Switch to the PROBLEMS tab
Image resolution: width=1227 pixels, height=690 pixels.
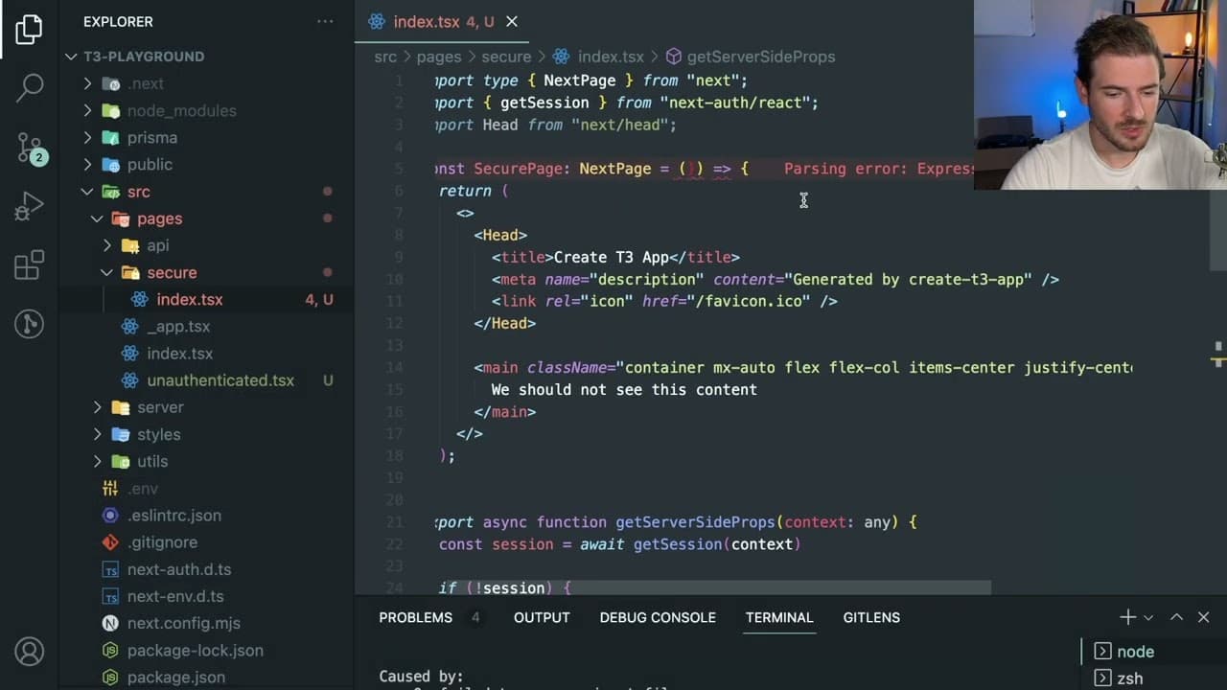pyautogui.click(x=415, y=617)
